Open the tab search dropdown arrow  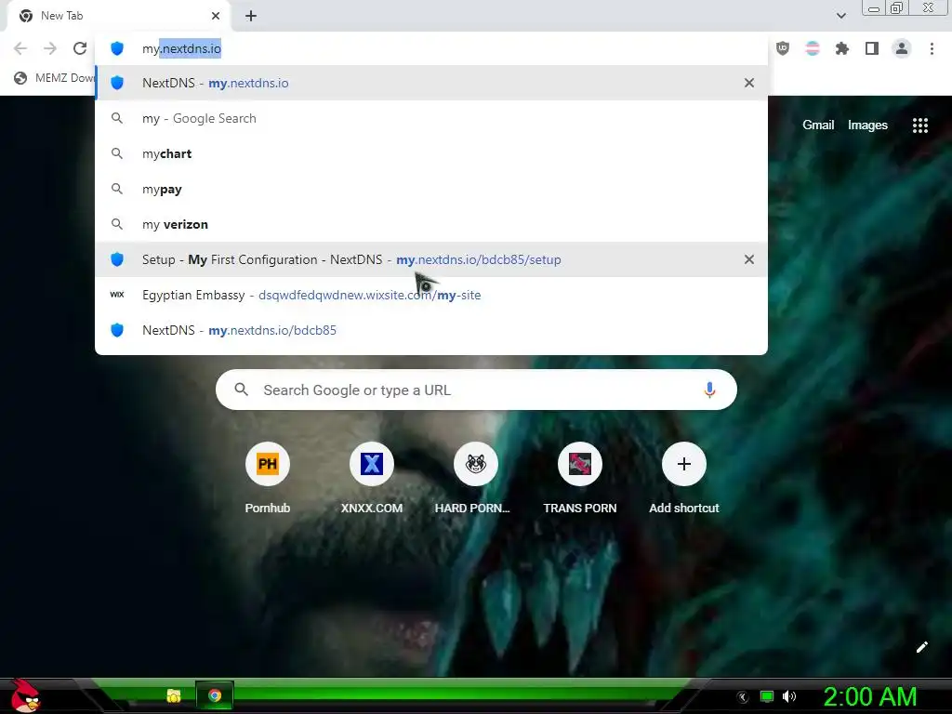840,16
